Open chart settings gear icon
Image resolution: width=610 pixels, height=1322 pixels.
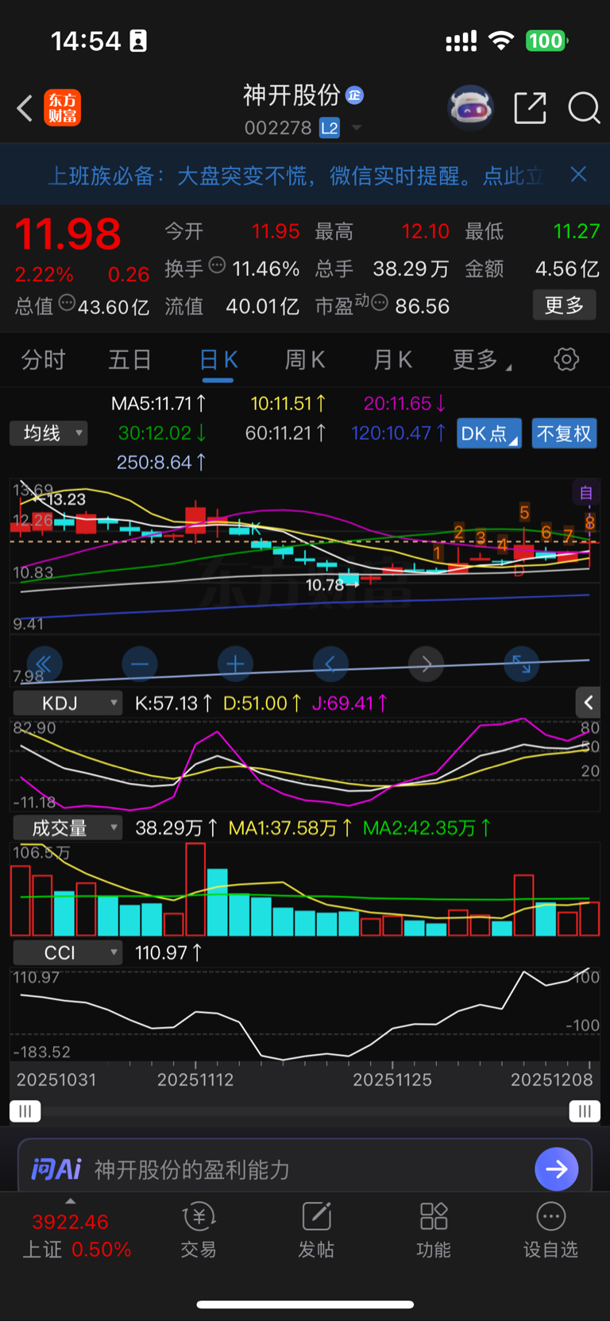(x=566, y=359)
